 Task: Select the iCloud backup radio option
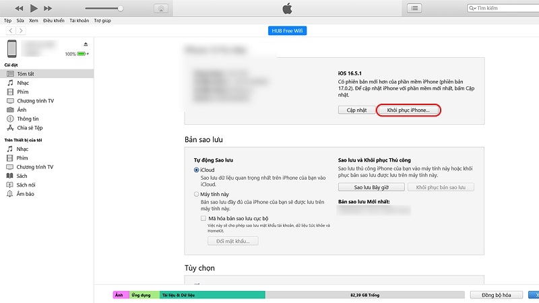196,170
